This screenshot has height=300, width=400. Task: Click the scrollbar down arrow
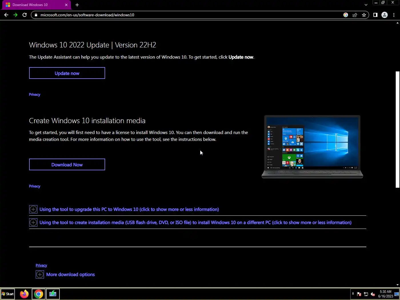pyautogui.click(x=397, y=285)
